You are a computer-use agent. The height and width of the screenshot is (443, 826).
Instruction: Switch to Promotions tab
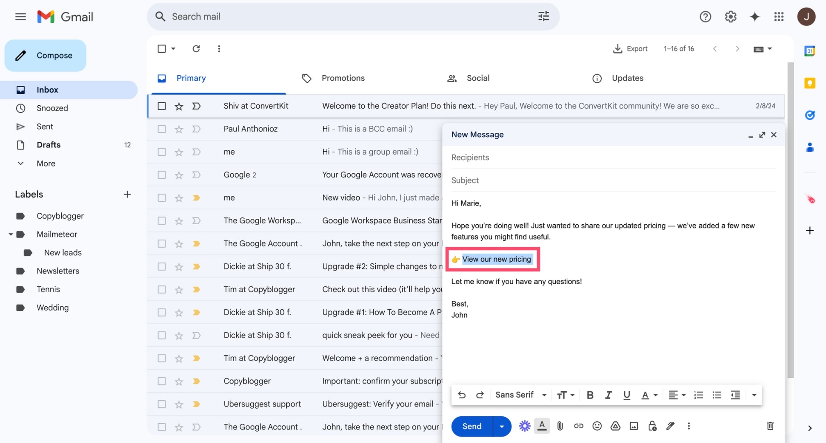tap(343, 78)
